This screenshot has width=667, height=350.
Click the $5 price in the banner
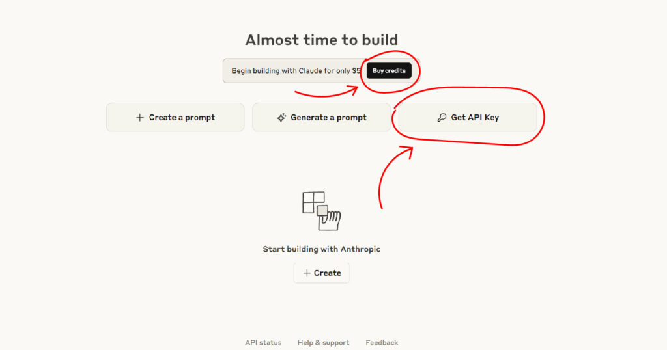356,70
